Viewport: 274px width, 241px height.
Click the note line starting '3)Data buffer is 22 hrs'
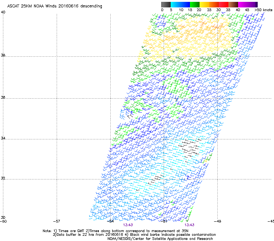click(134, 235)
